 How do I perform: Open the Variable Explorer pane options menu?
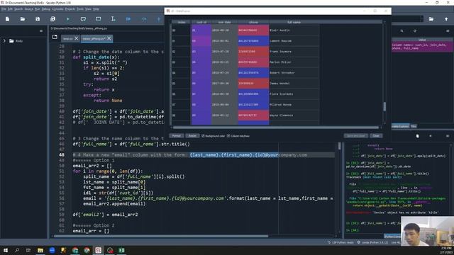click(x=448, y=30)
